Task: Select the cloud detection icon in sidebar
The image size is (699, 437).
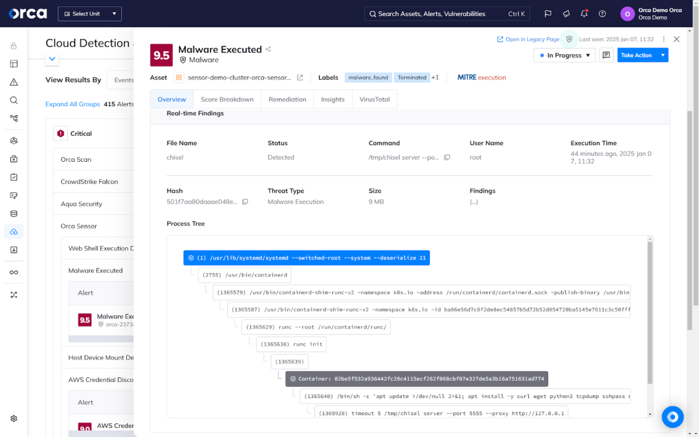Action: coord(14,232)
